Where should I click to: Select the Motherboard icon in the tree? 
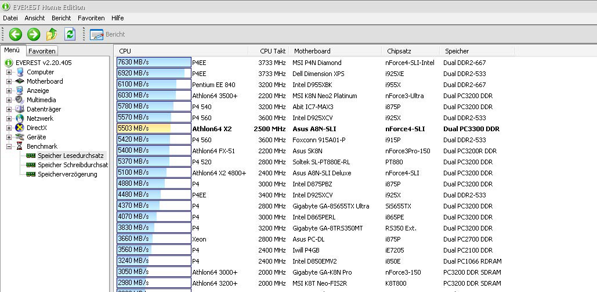pyautogui.click(x=20, y=81)
